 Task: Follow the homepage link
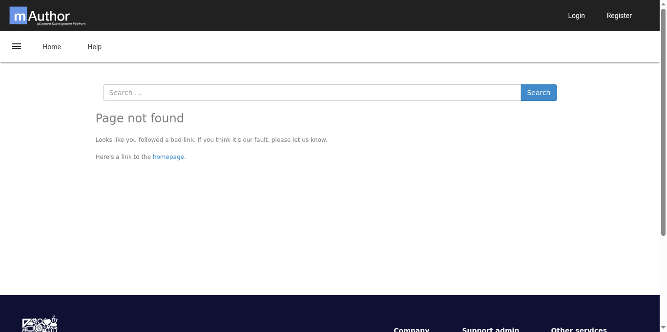pos(168,157)
